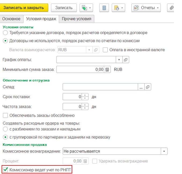The image size is (182, 174).
Task: Click open icon next to График оплаты
Action: tap(126, 59)
